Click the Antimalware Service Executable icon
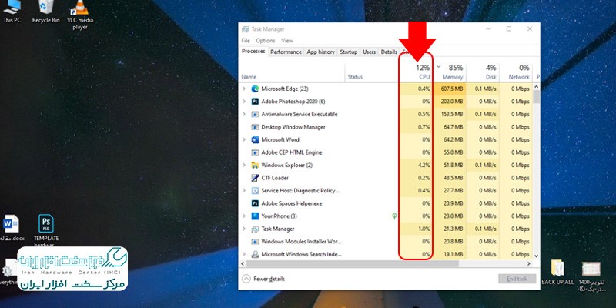The height and width of the screenshot is (308, 616). pos(255,114)
